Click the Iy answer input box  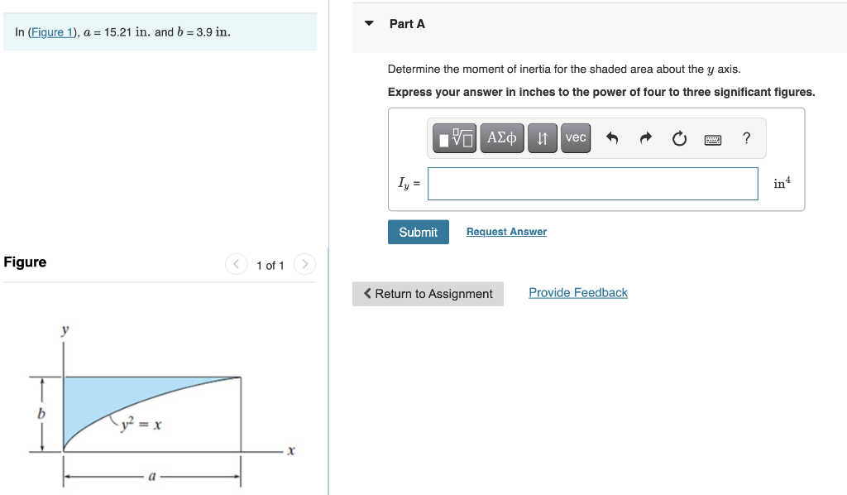(x=592, y=183)
